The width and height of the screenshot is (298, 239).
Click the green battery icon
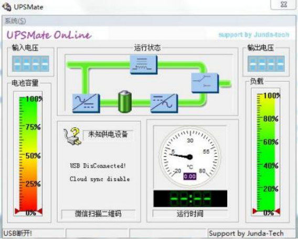point(125,102)
